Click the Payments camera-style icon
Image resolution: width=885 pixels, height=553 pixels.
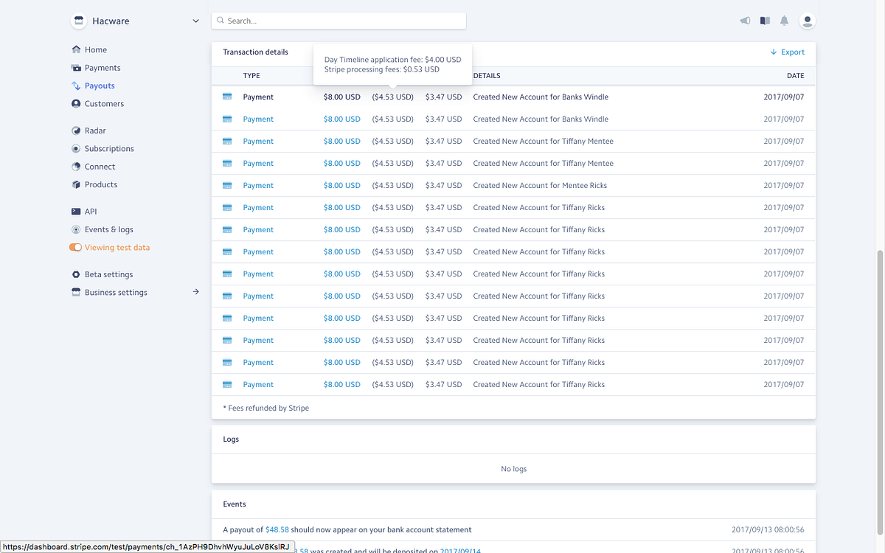coord(76,68)
